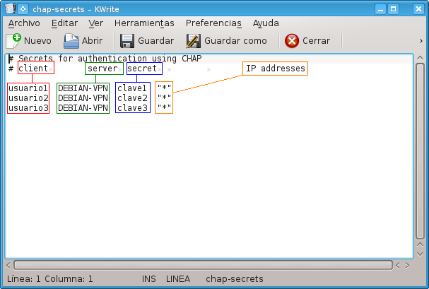Click the Guardar button label
Viewport: 429px width, 289px height.
(x=156, y=41)
